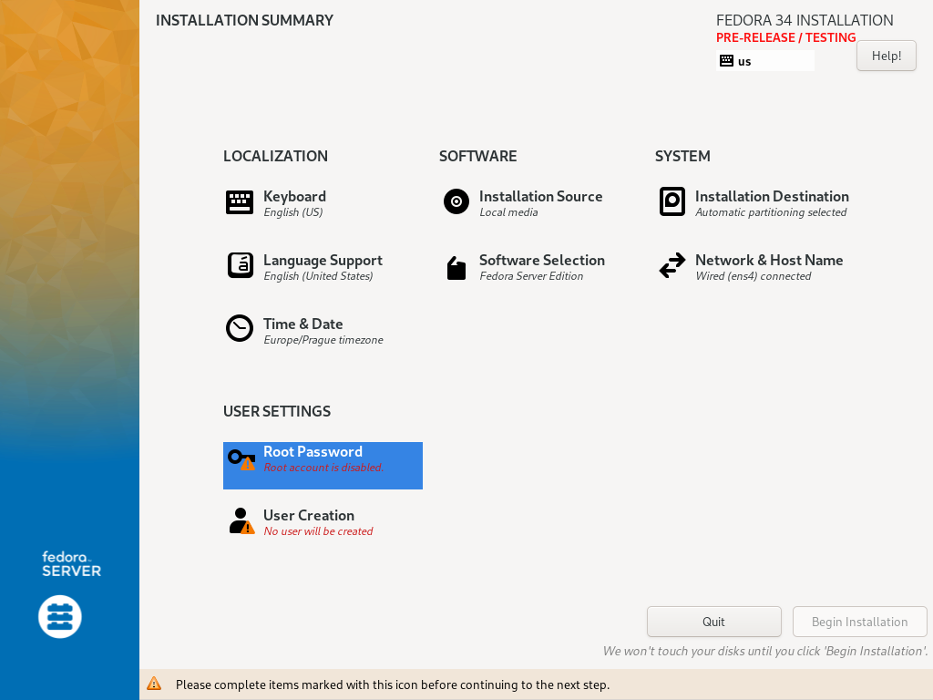This screenshot has width=933, height=700.
Task: Select the Root Password title
Action: [313, 452]
